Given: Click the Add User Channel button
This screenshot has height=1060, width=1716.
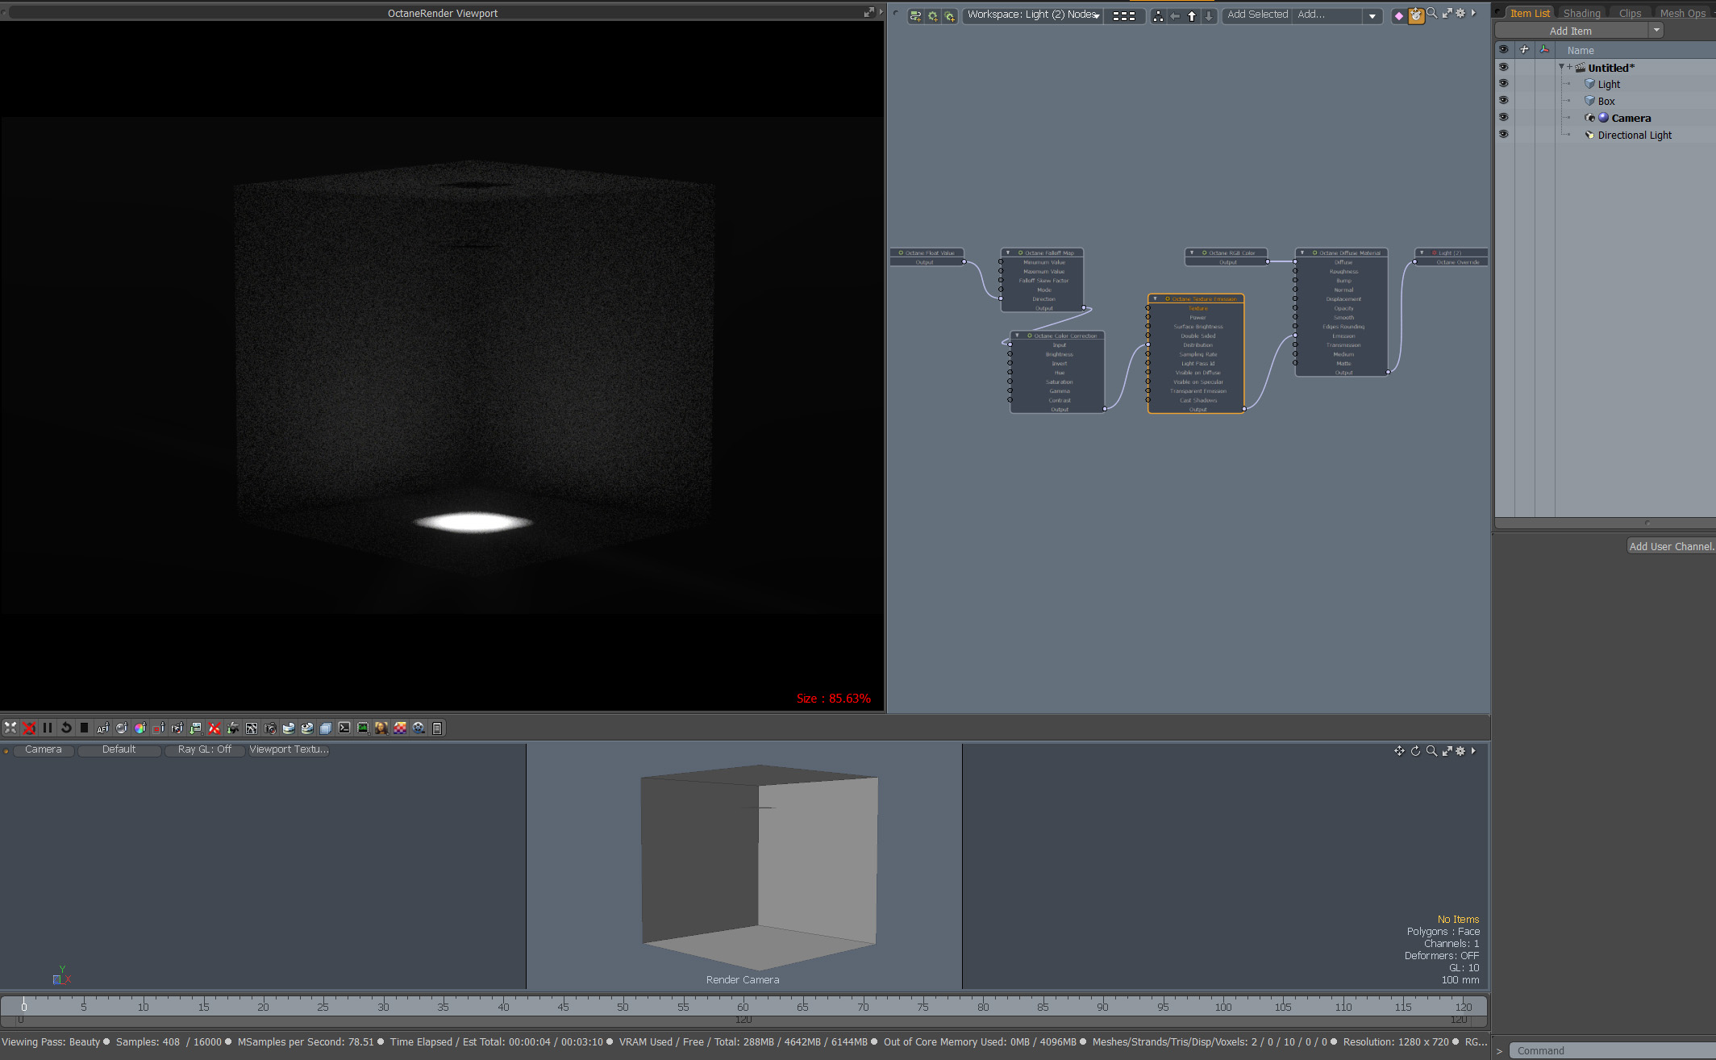Looking at the screenshot, I should (1671, 546).
